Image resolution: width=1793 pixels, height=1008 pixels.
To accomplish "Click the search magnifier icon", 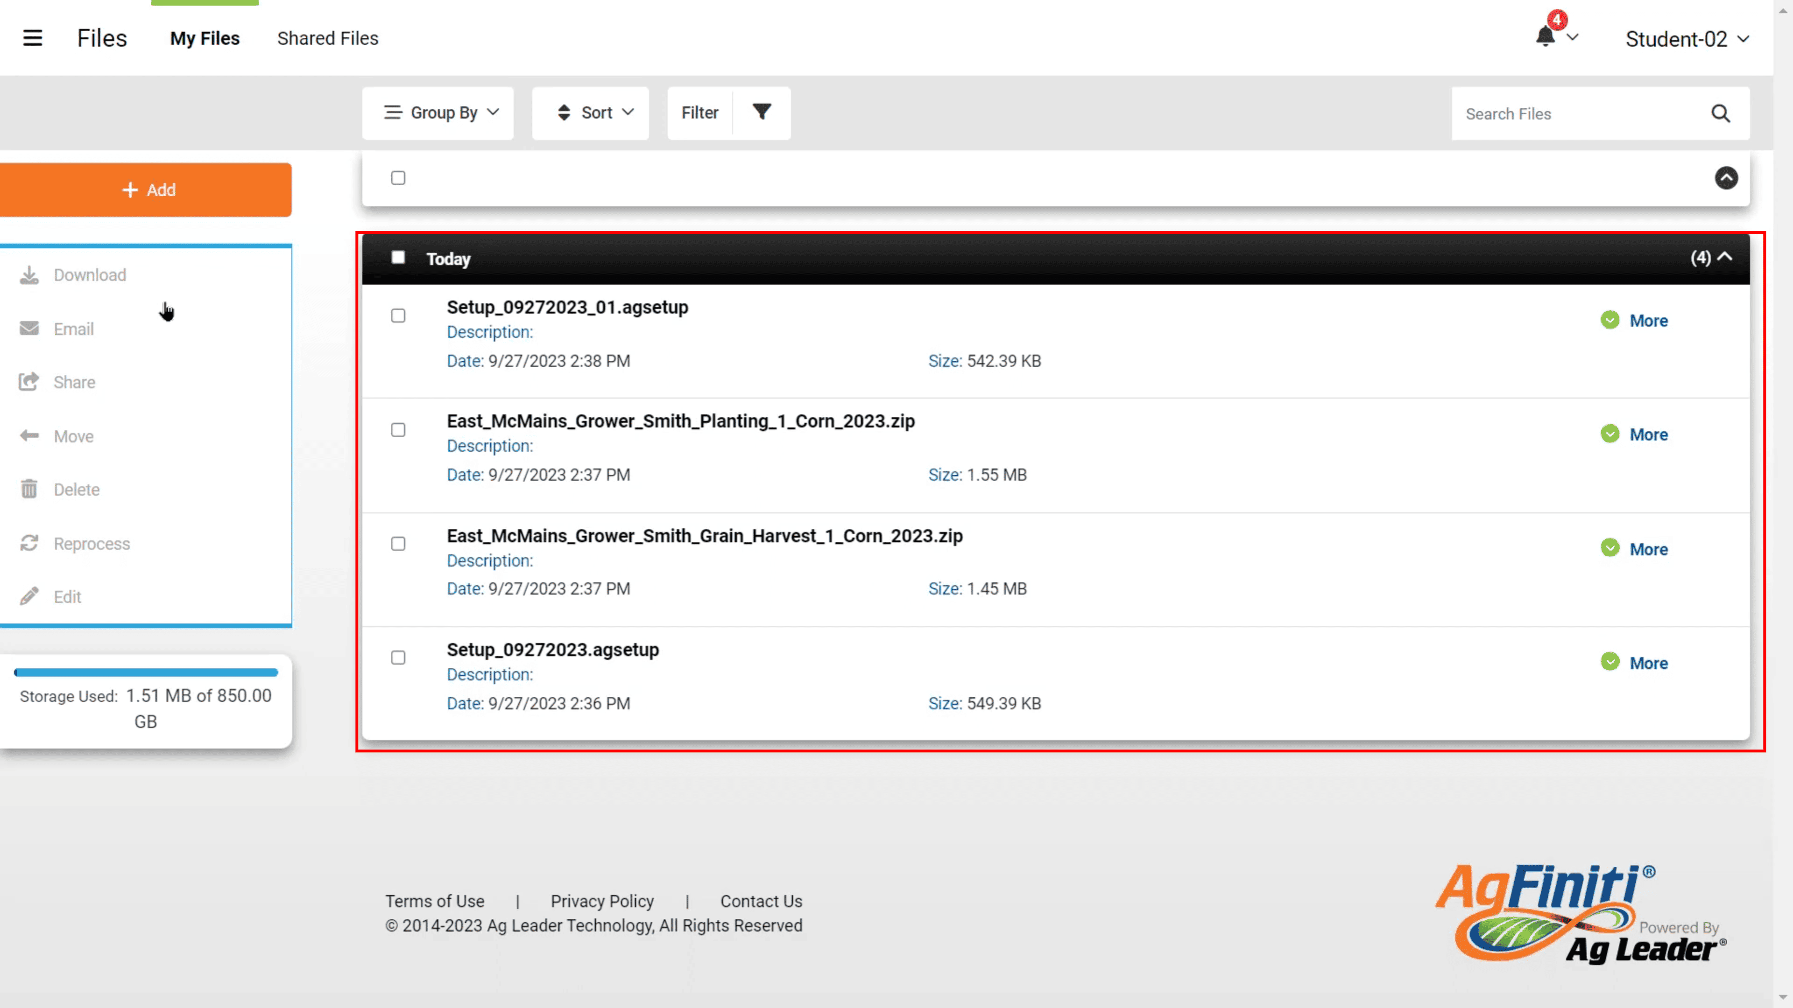I will (x=1720, y=113).
